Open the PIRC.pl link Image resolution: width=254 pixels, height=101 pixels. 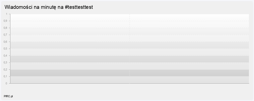point(8,96)
